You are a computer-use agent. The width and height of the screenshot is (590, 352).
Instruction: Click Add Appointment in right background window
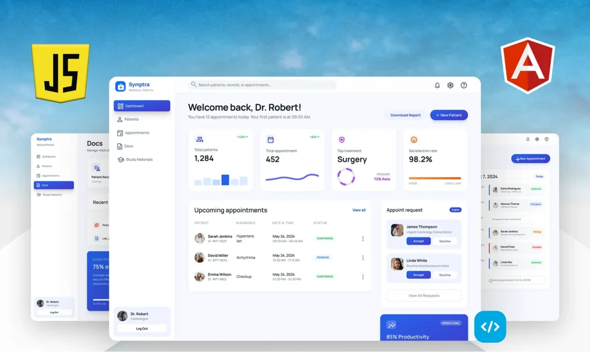pyautogui.click(x=512, y=280)
